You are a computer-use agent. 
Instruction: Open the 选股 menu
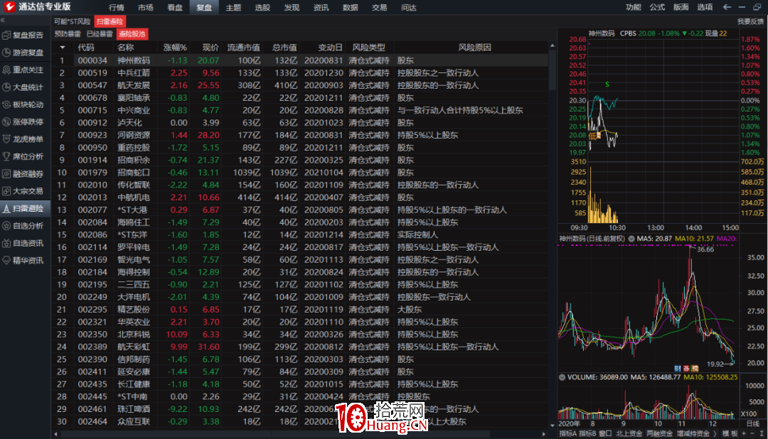262,7
